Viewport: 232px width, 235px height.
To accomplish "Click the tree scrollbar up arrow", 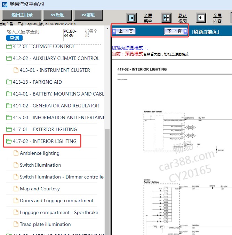I will click(x=107, y=29).
